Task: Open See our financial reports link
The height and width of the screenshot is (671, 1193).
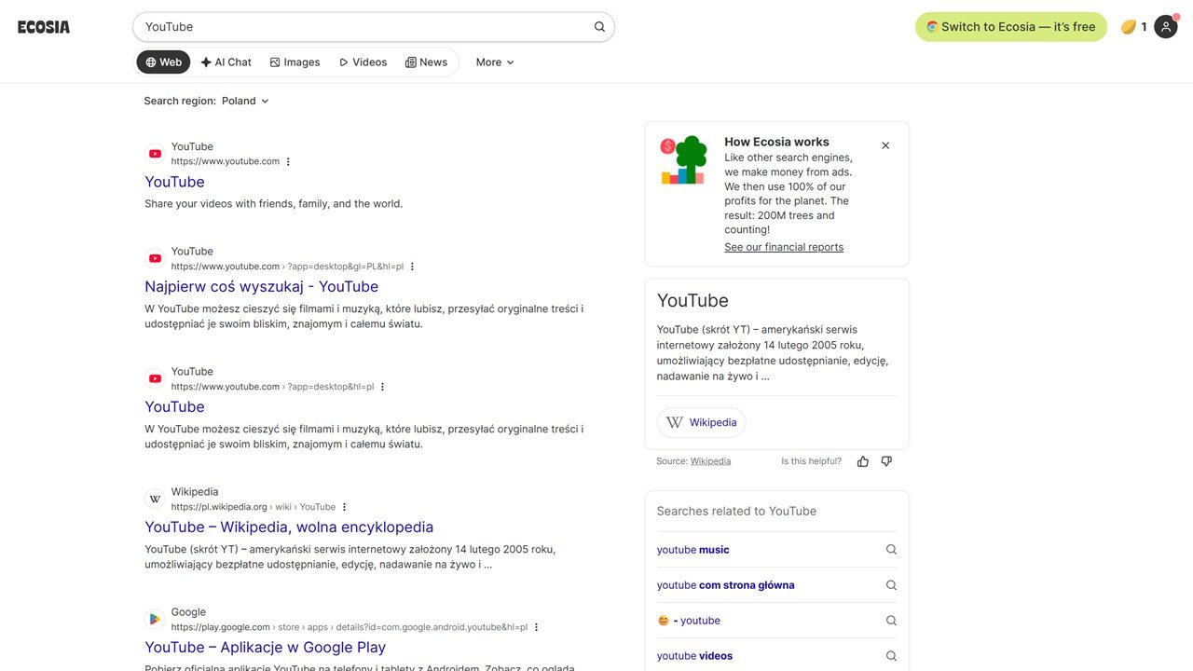Action: [x=784, y=247]
